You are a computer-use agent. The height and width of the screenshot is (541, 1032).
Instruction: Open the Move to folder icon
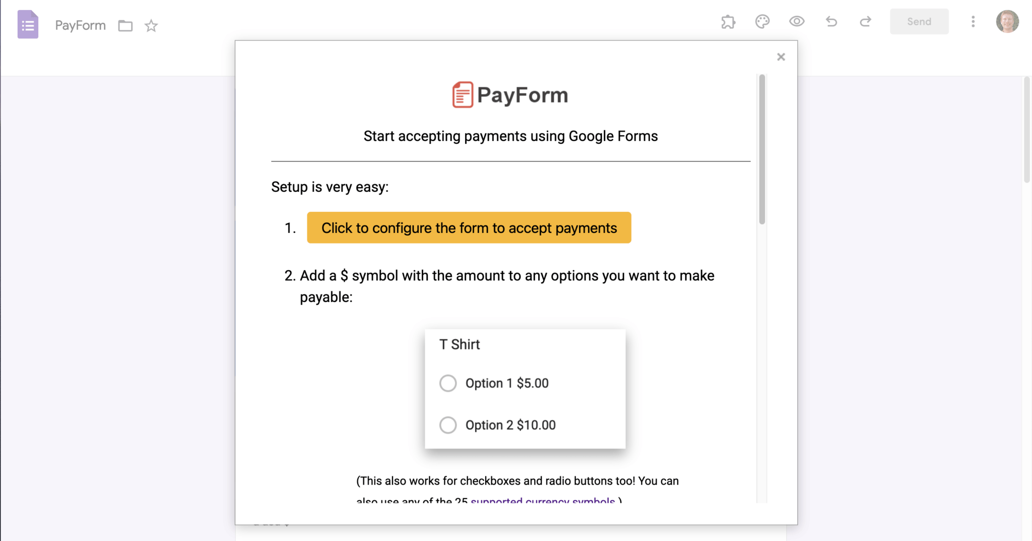pyautogui.click(x=125, y=26)
